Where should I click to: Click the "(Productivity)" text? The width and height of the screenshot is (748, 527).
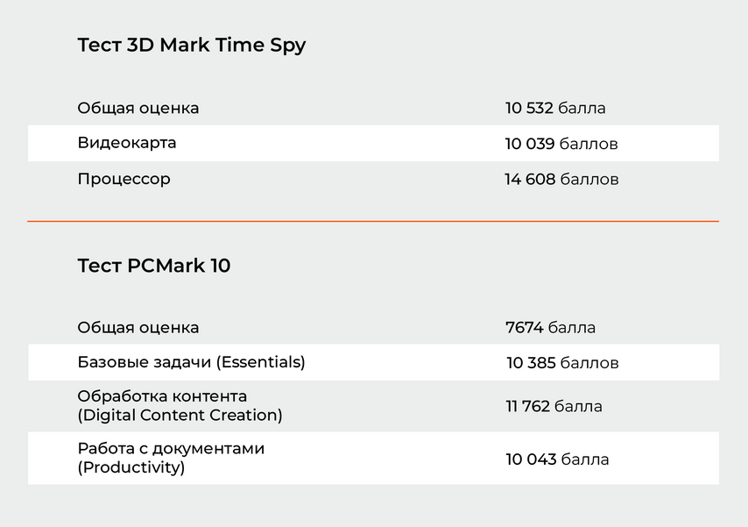(x=131, y=467)
